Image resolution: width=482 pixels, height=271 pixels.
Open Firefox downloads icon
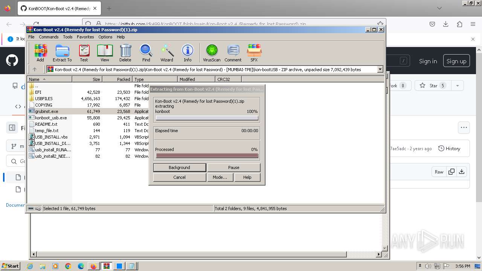446,24
